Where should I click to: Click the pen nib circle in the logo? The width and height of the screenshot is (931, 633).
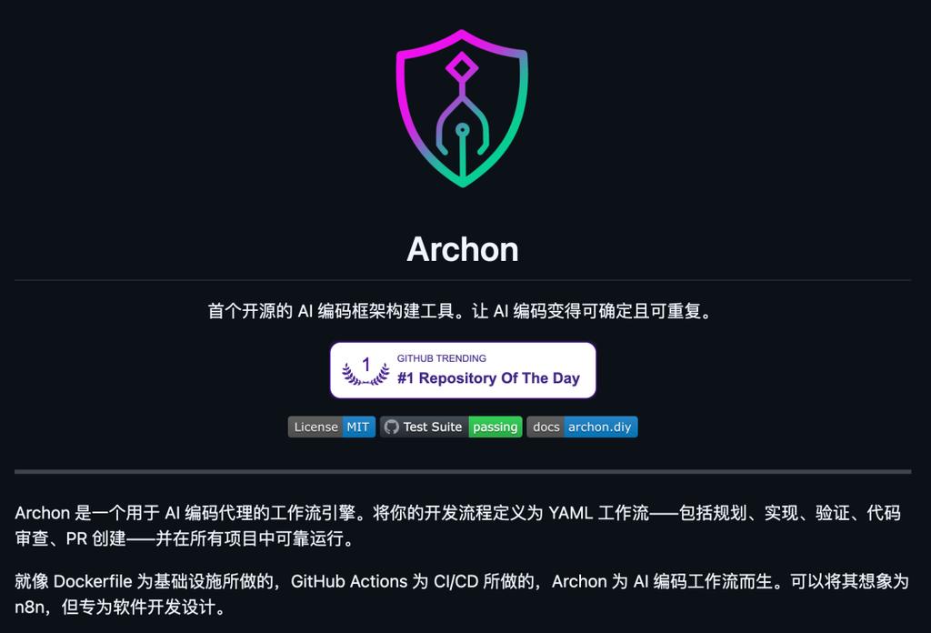click(x=462, y=129)
